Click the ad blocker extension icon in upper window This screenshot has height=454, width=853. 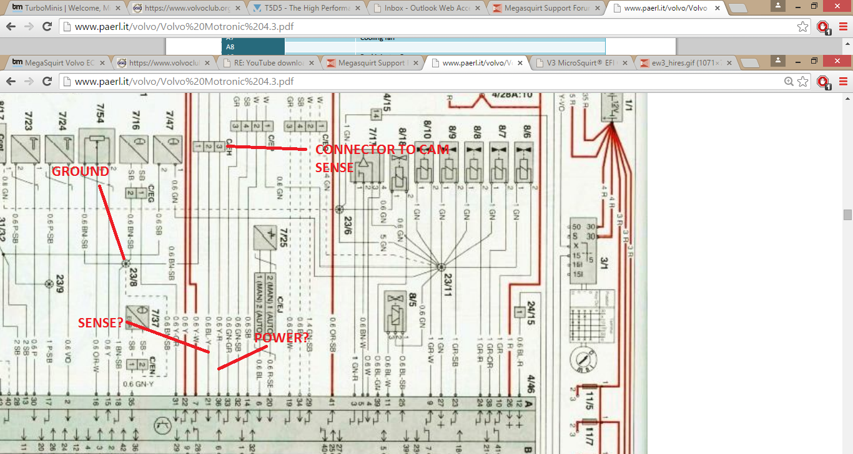coord(823,27)
